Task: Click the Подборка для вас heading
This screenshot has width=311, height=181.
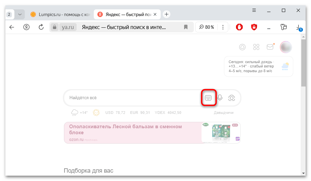Action: (x=88, y=171)
